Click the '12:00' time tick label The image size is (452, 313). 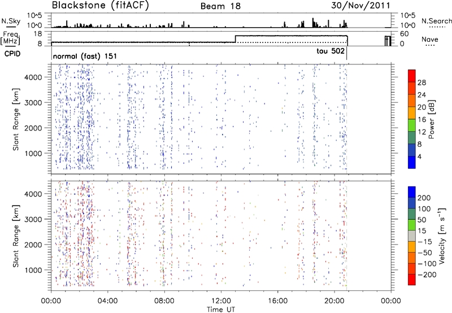[x=221, y=301]
